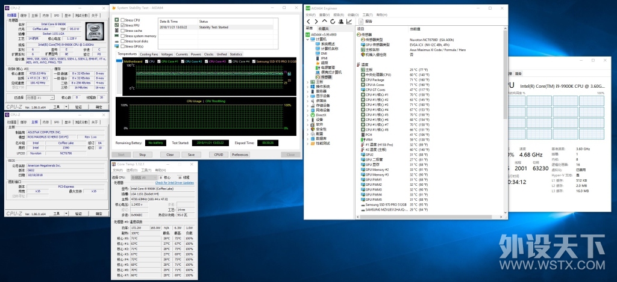617x282 pixels.
Task: Click the 项目 column header in AIDA64
Action: [x=361, y=29]
